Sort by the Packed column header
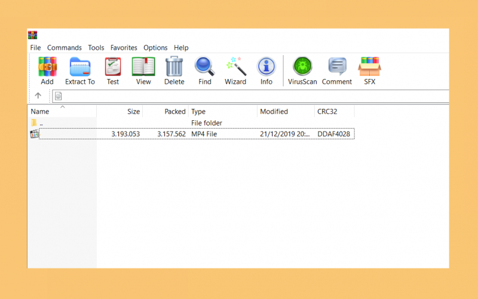The width and height of the screenshot is (478, 299). click(166, 111)
